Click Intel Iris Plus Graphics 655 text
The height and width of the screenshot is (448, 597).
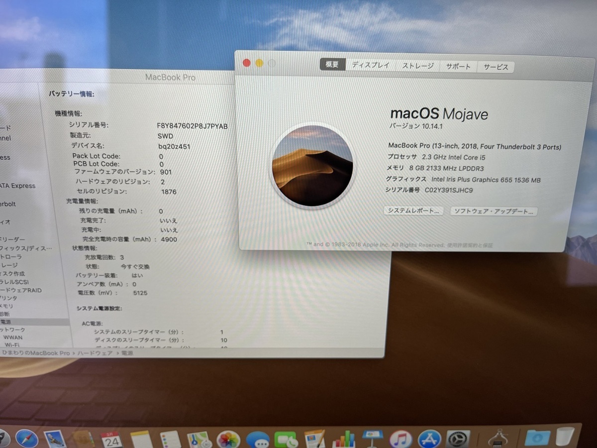486,180
